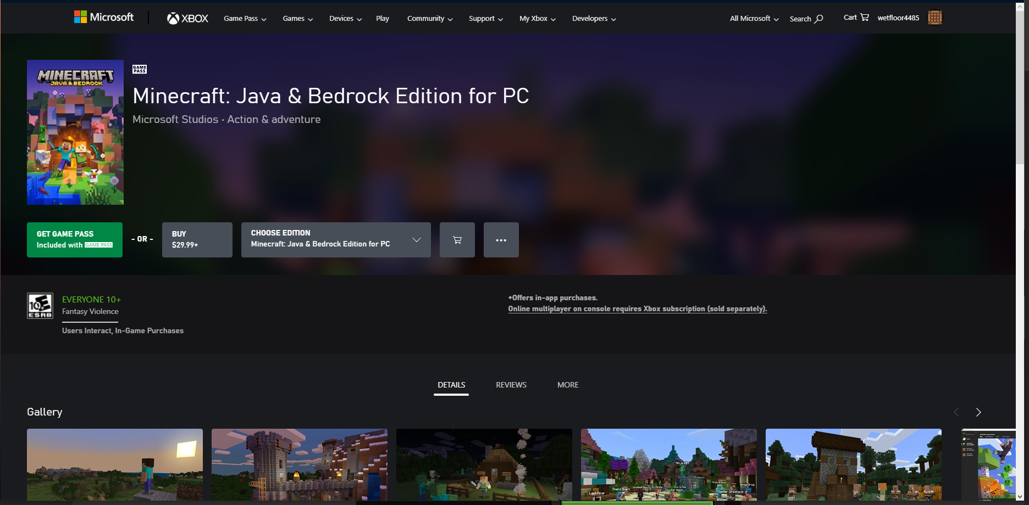Image resolution: width=1029 pixels, height=505 pixels.
Task: Click the 'Microsoft Studios' publisher text
Action: [x=175, y=119]
